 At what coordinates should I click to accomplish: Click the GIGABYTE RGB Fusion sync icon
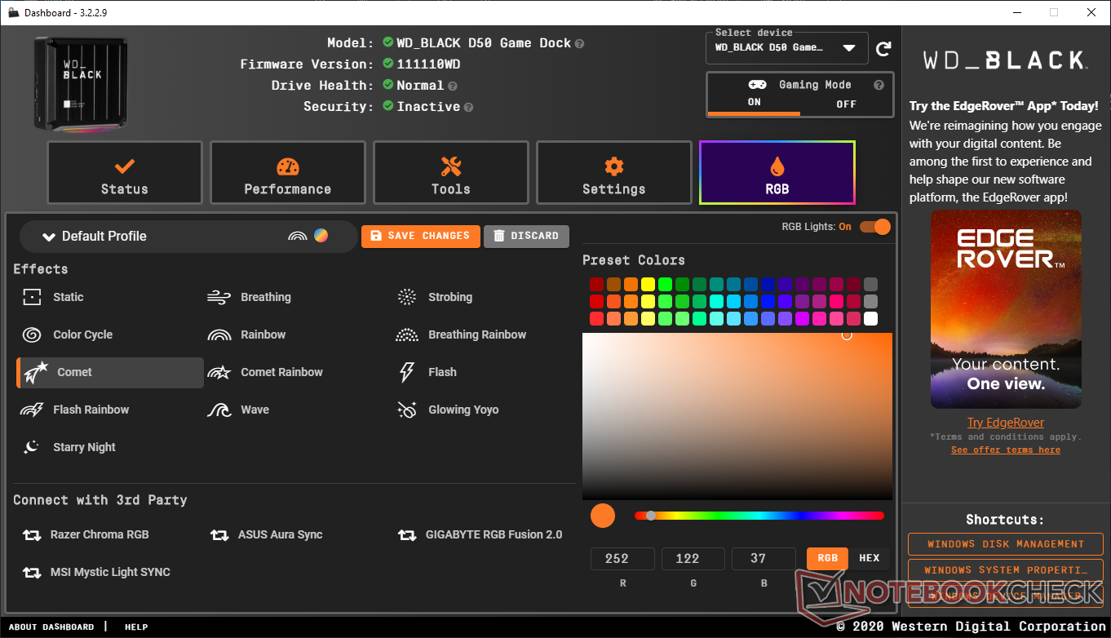tap(407, 535)
